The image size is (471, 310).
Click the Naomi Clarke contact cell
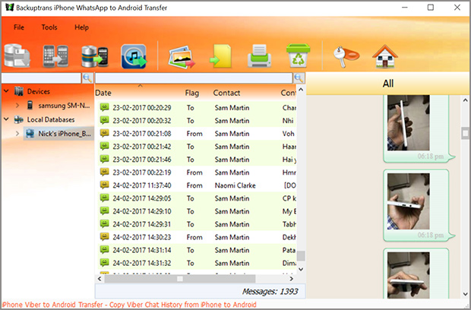click(x=235, y=185)
